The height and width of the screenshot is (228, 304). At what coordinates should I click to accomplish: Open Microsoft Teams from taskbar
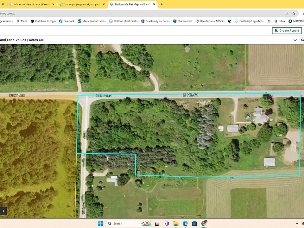(167, 224)
